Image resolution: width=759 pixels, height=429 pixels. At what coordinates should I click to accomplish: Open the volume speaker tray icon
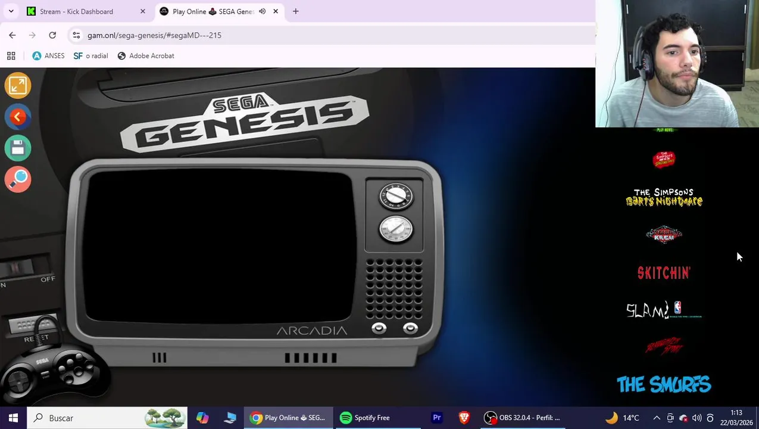696,418
